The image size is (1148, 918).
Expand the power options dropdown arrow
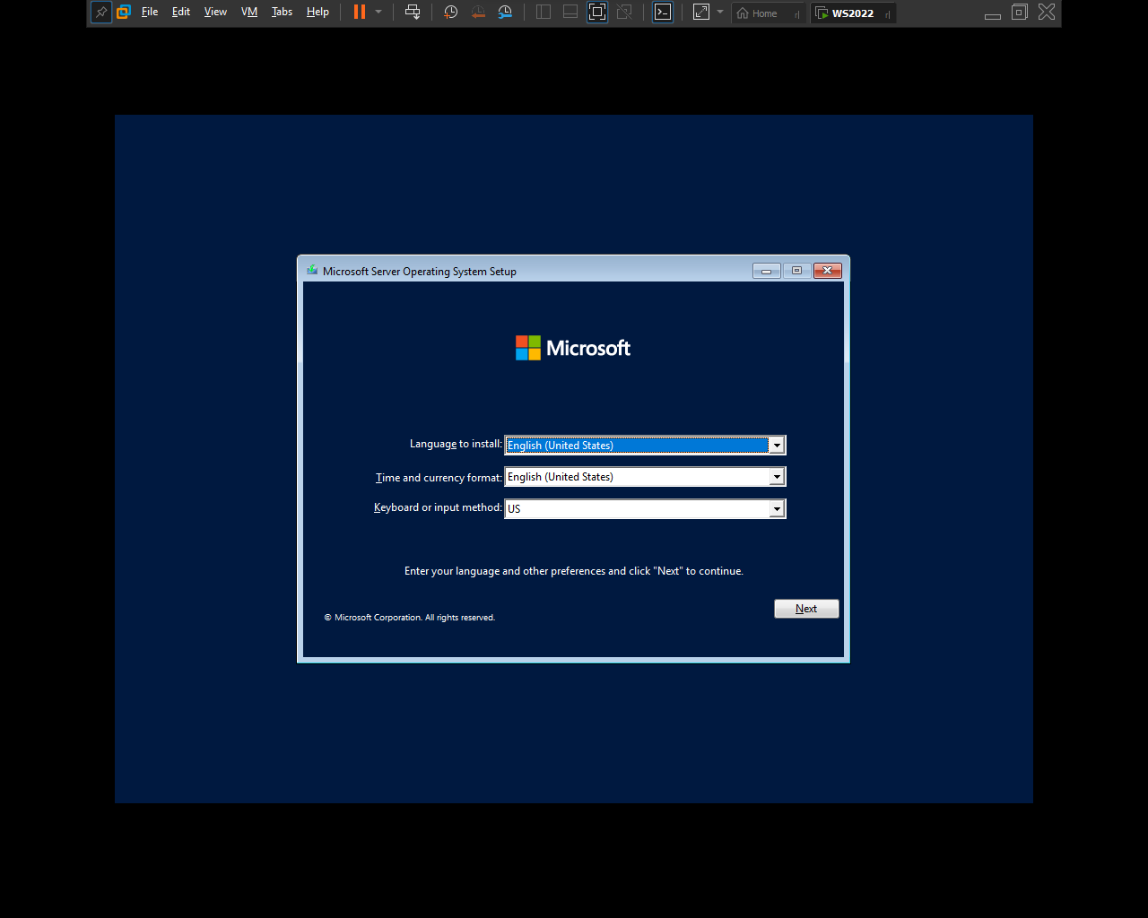pyautogui.click(x=378, y=13)
